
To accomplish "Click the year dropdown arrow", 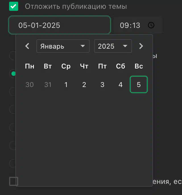I will click(x=125, y=46).
